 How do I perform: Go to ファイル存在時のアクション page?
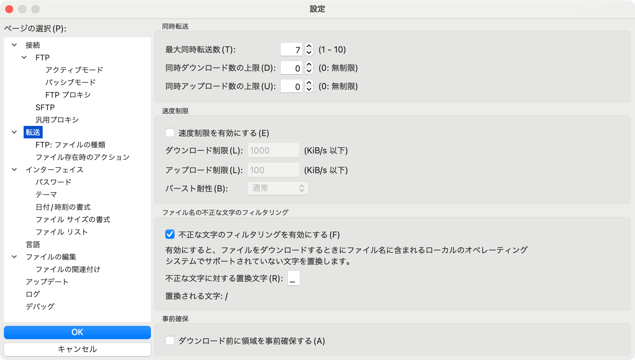(x=82, y=157)
